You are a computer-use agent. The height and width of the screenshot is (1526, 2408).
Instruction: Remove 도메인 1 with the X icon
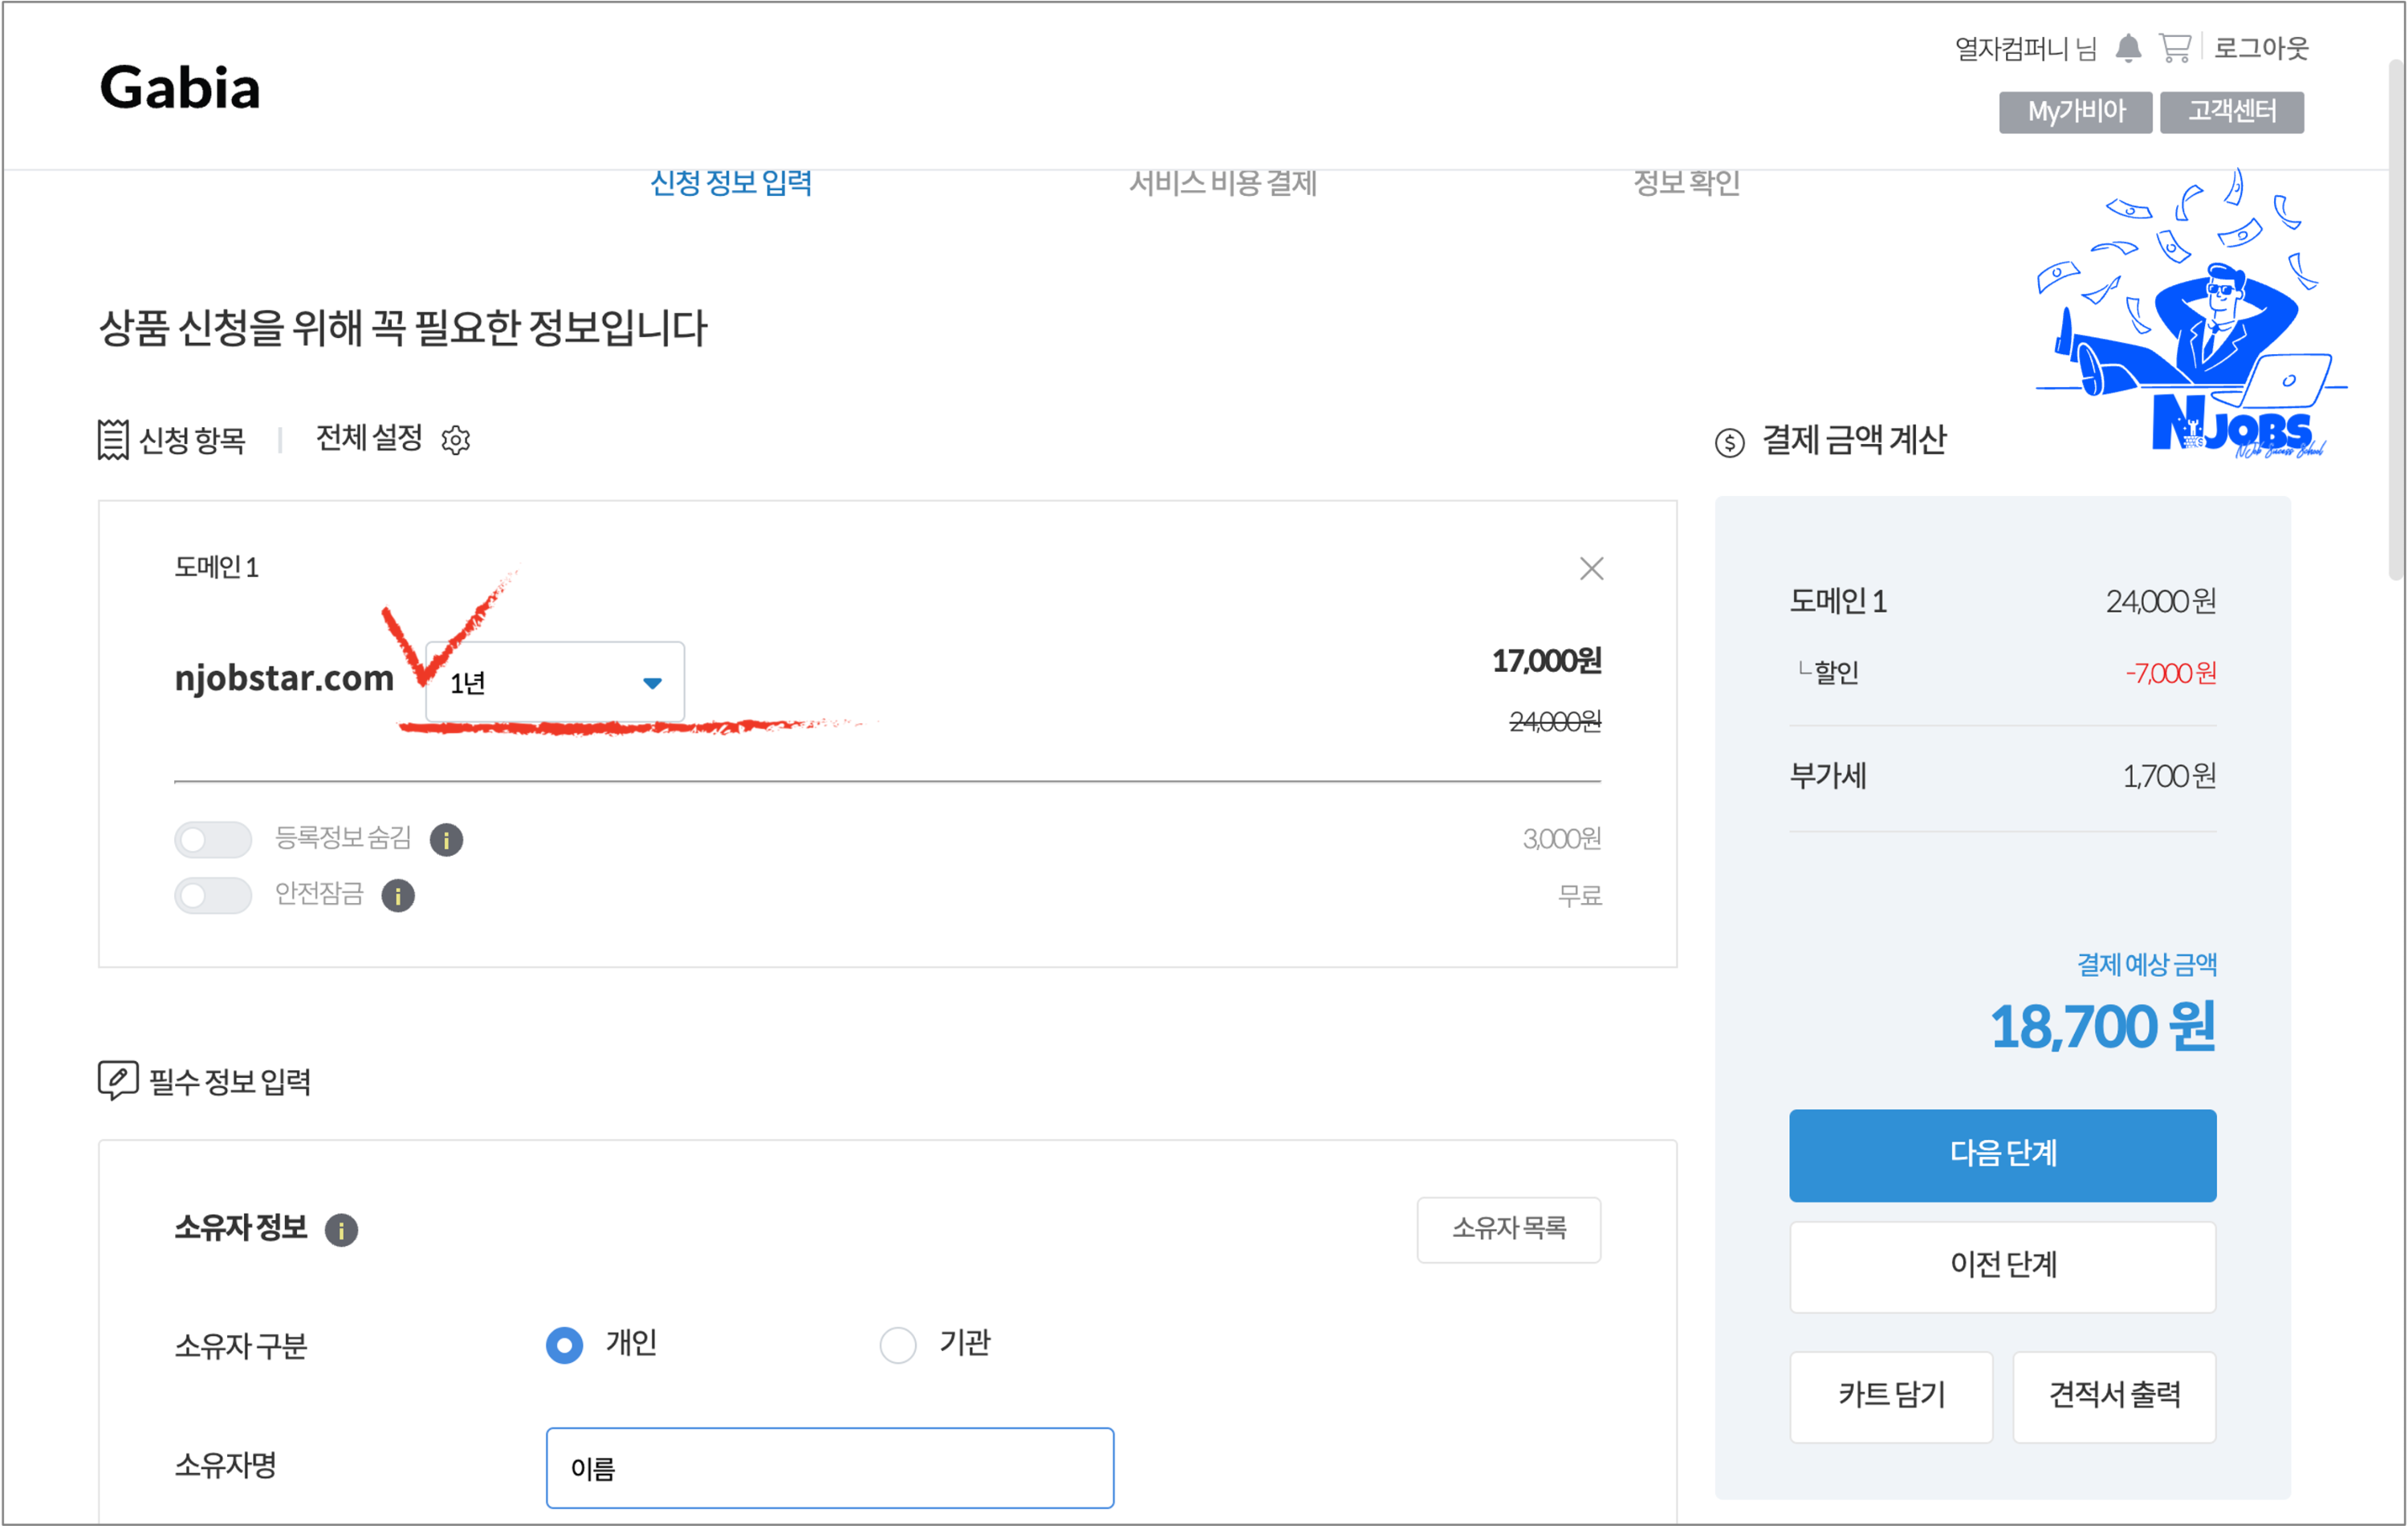pos(1591,568)
